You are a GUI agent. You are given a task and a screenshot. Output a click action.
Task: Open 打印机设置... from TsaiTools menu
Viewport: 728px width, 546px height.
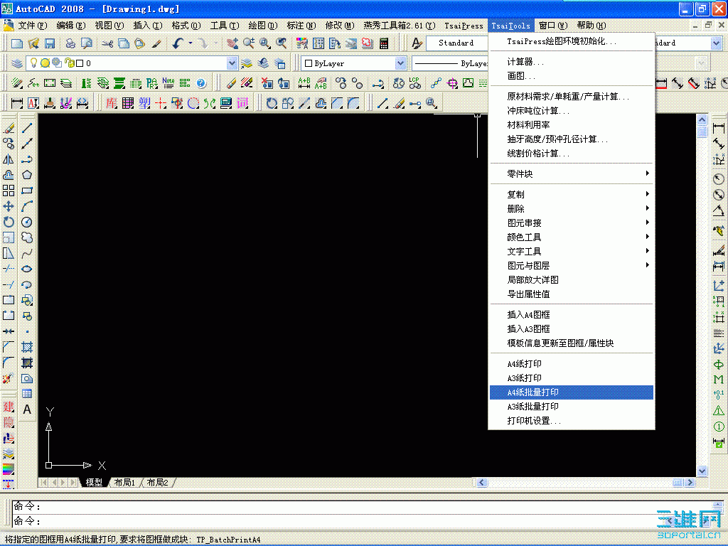pos(572,421)
